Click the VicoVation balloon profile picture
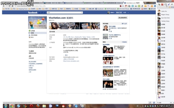The height and width of the screenshot is (108, 174). point(38,22)
